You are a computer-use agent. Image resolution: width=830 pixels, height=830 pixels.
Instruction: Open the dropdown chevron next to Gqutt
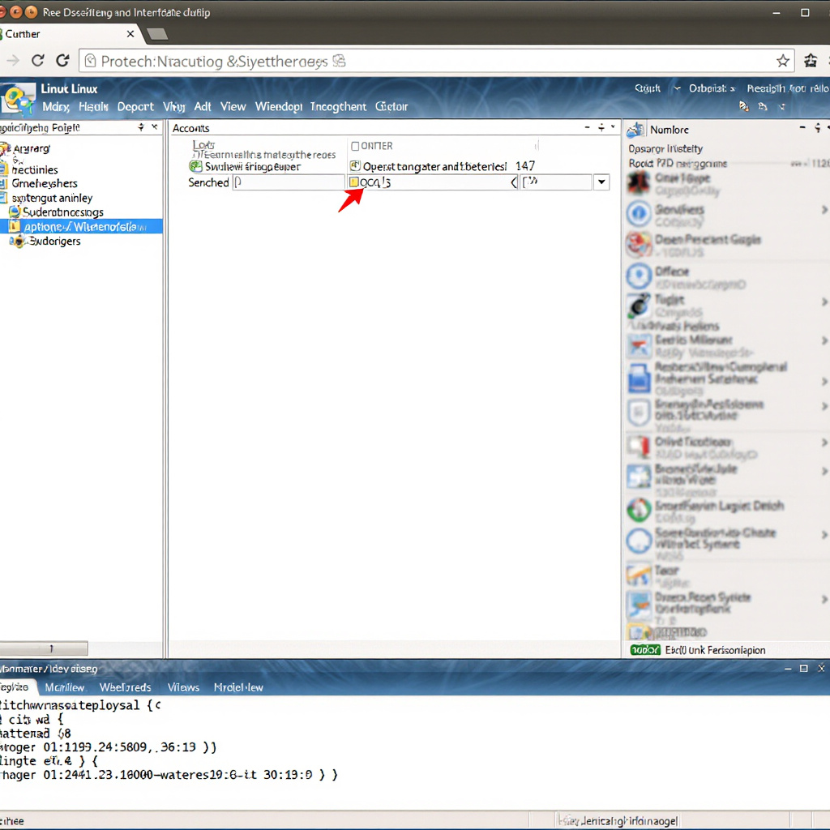(677, 88)
